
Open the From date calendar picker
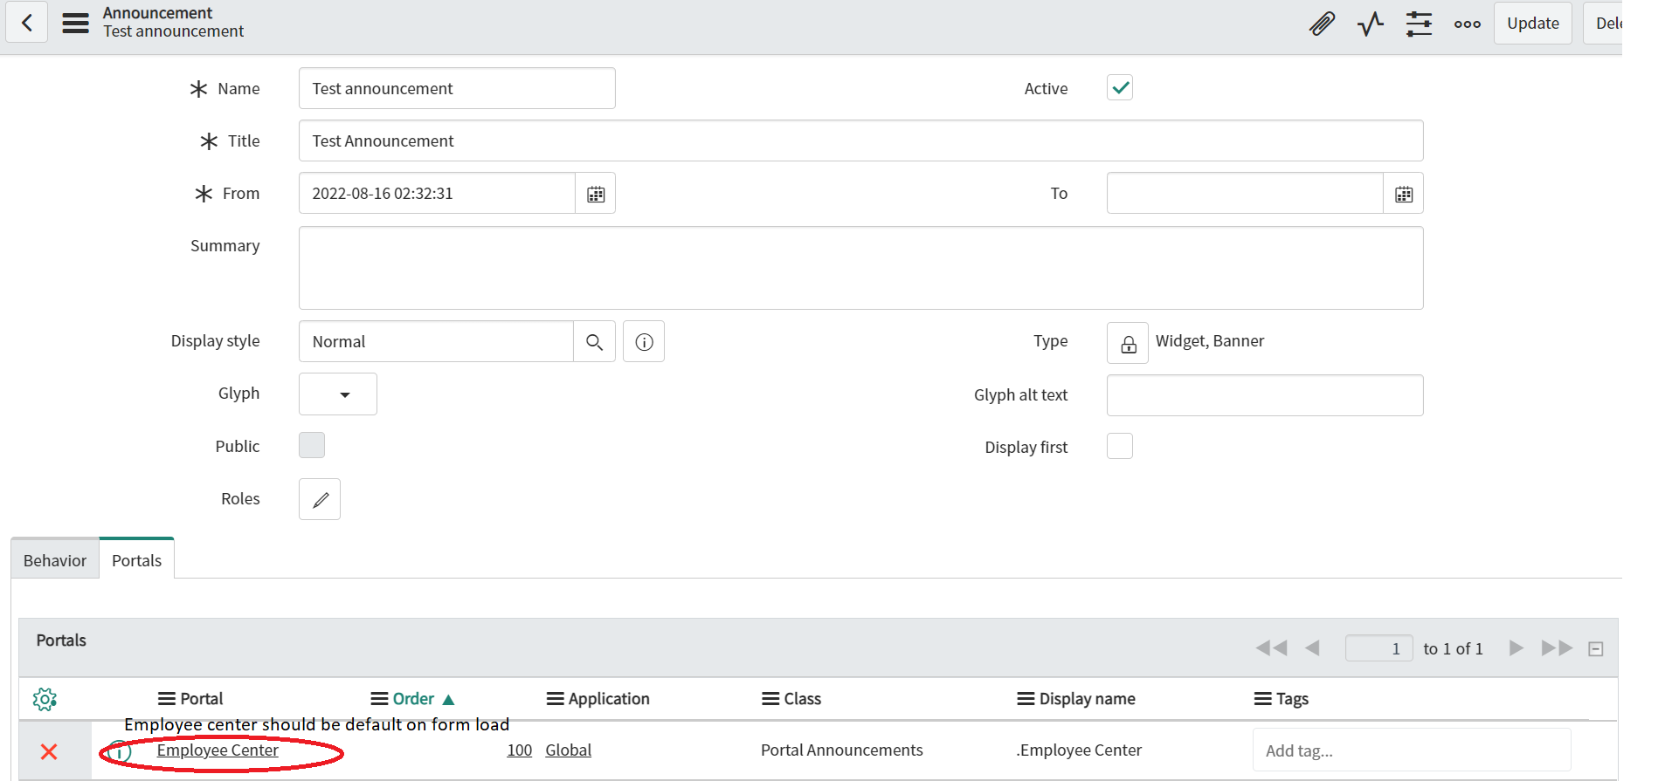pyautogui.click(x=596, y=194)
